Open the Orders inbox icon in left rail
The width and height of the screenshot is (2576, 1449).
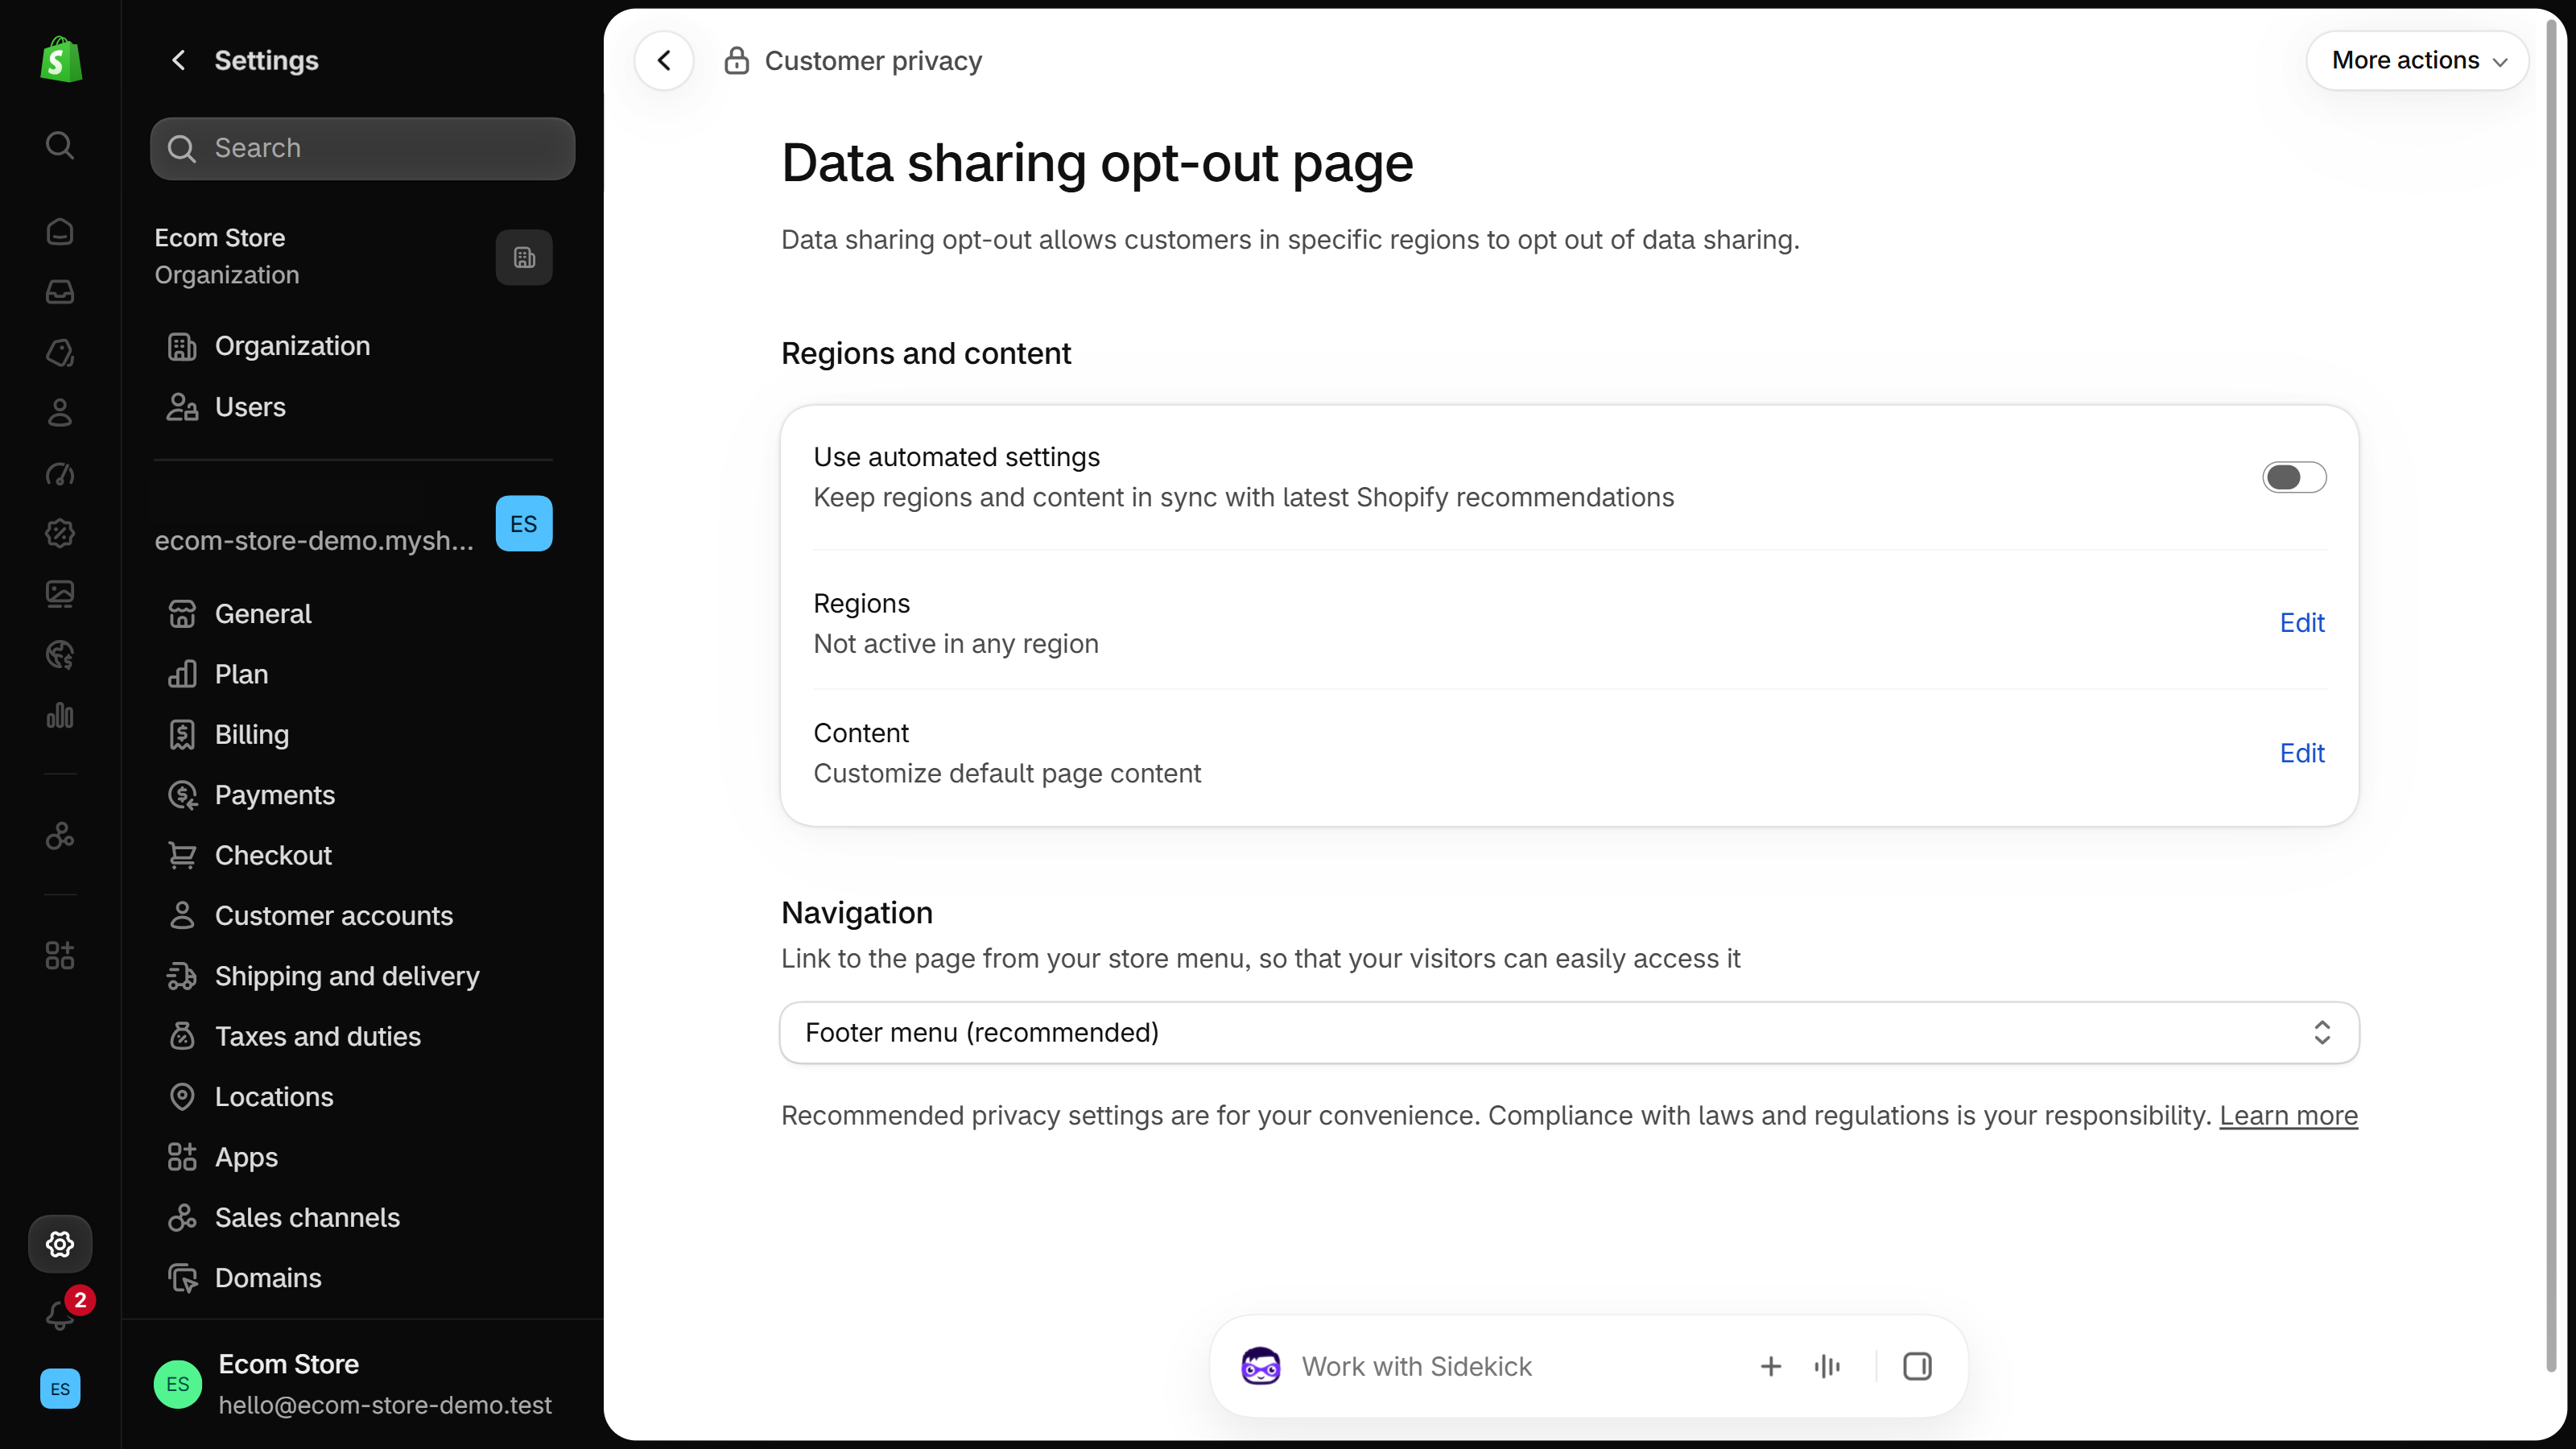pyautogui.click(x=60, y=292)
